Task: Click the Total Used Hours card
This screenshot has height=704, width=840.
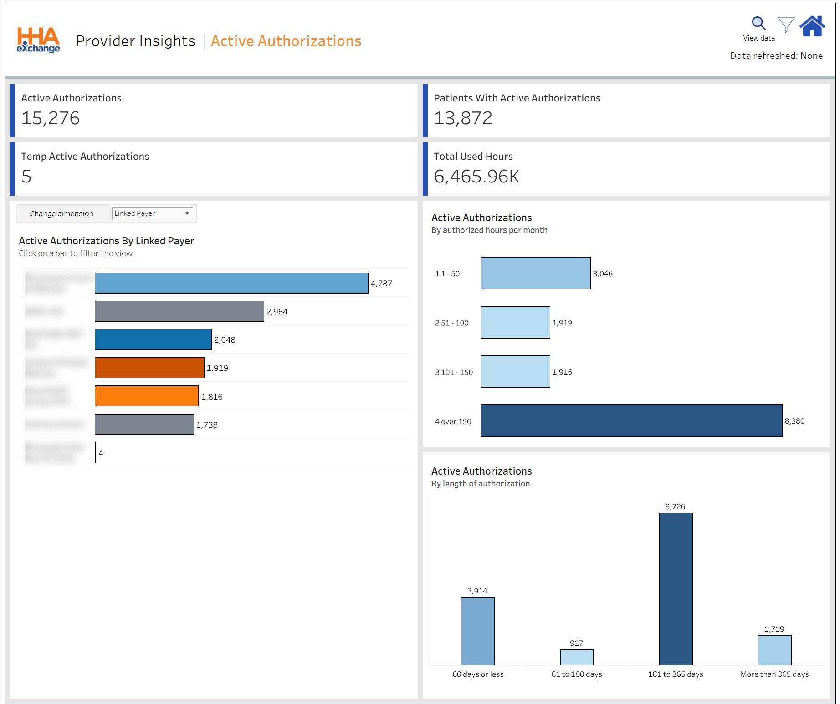Action: [627, 168]
